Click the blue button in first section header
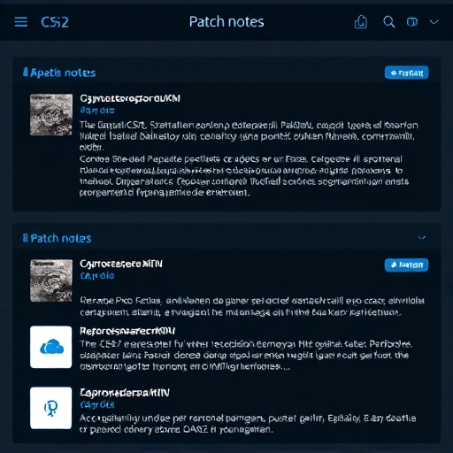453x453 pixels. click(x=406, y=73)
